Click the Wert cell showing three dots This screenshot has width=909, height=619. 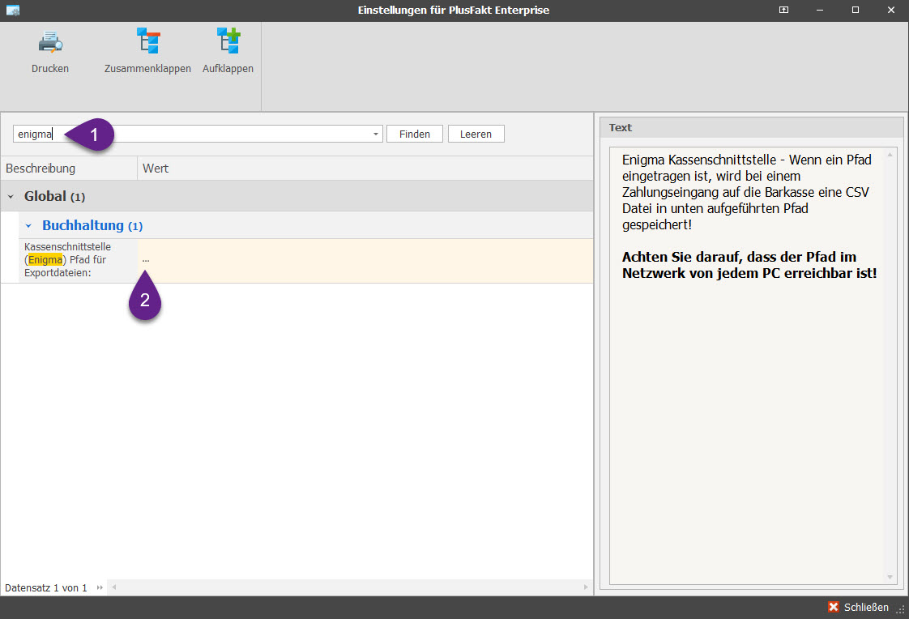point(365,260)
